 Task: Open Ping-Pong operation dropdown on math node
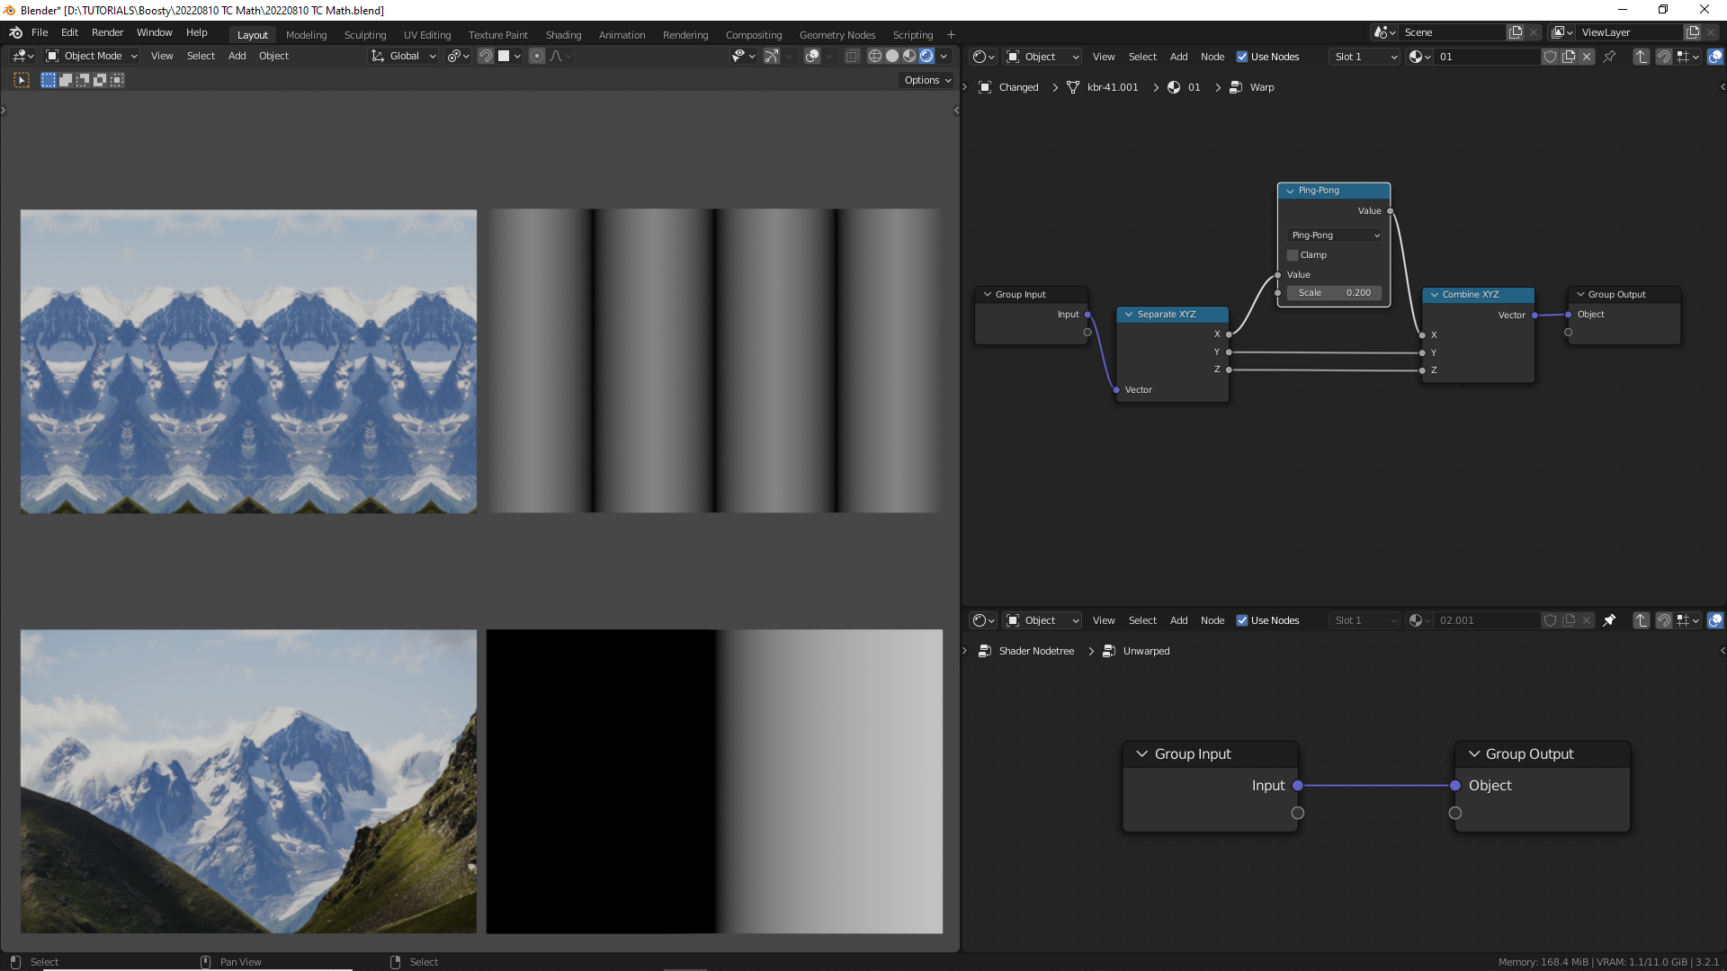click(x=1334, y=236)
